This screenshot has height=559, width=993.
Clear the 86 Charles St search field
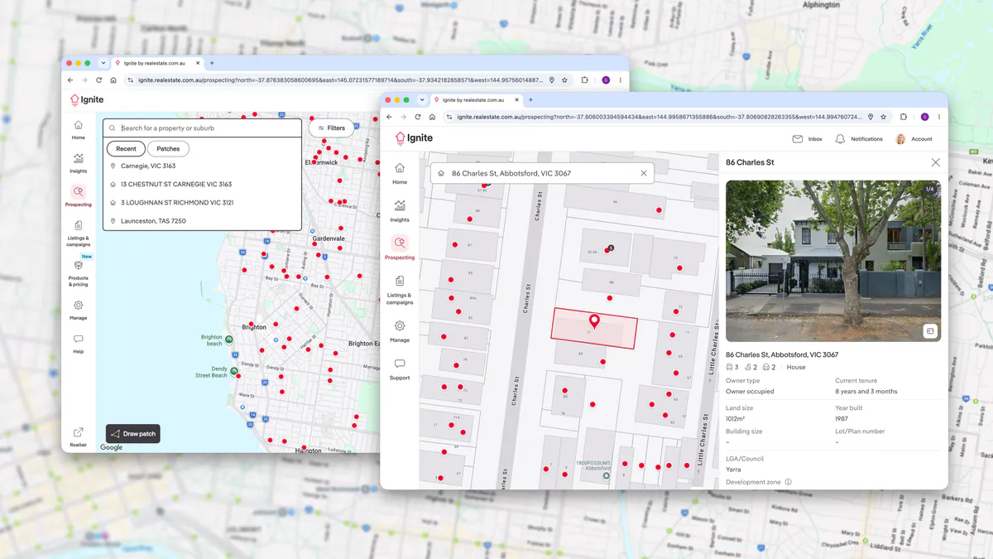pos(644,173)
